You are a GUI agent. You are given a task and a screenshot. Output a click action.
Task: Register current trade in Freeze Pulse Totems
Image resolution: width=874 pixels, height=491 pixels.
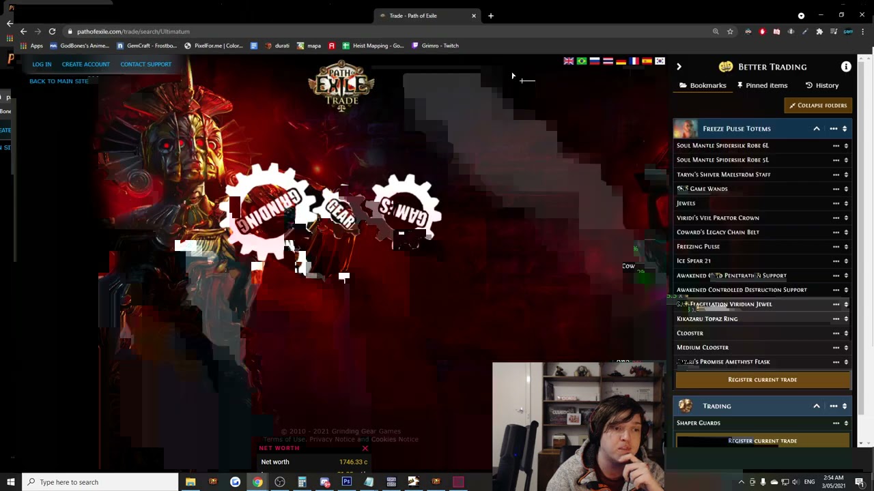point(763,379)
